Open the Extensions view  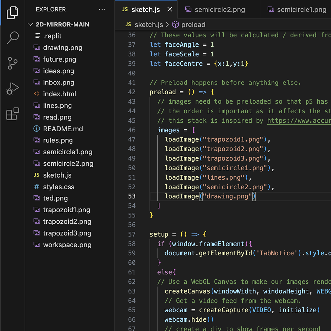[x=12, y=114]
